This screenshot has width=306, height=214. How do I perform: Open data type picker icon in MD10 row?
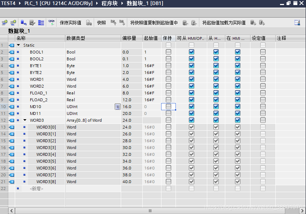117,107
